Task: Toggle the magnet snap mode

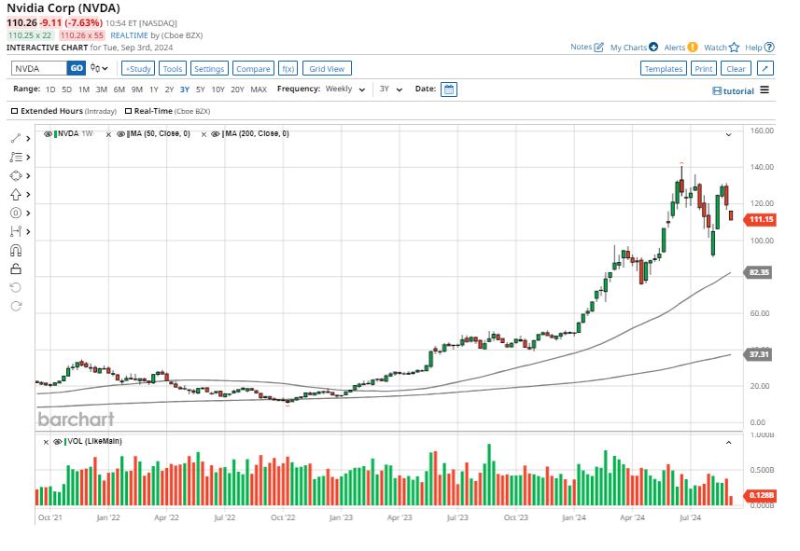Action: coord(16,250)
